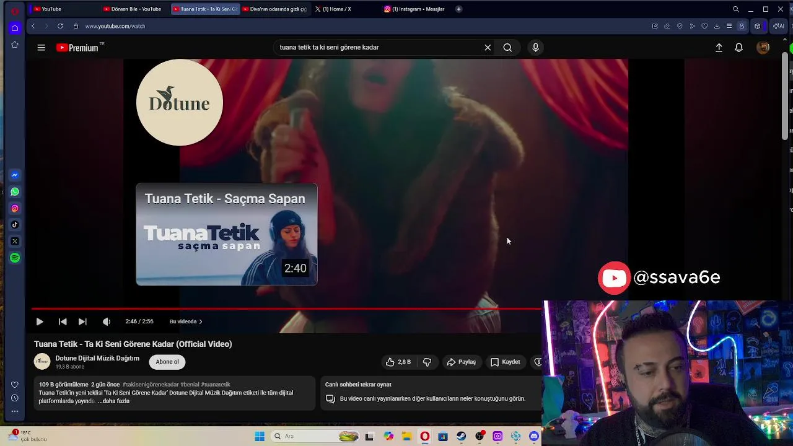Screen dimensions: 793x446
Task: Open a new browser tab with plus
Action: click(458, 9)
